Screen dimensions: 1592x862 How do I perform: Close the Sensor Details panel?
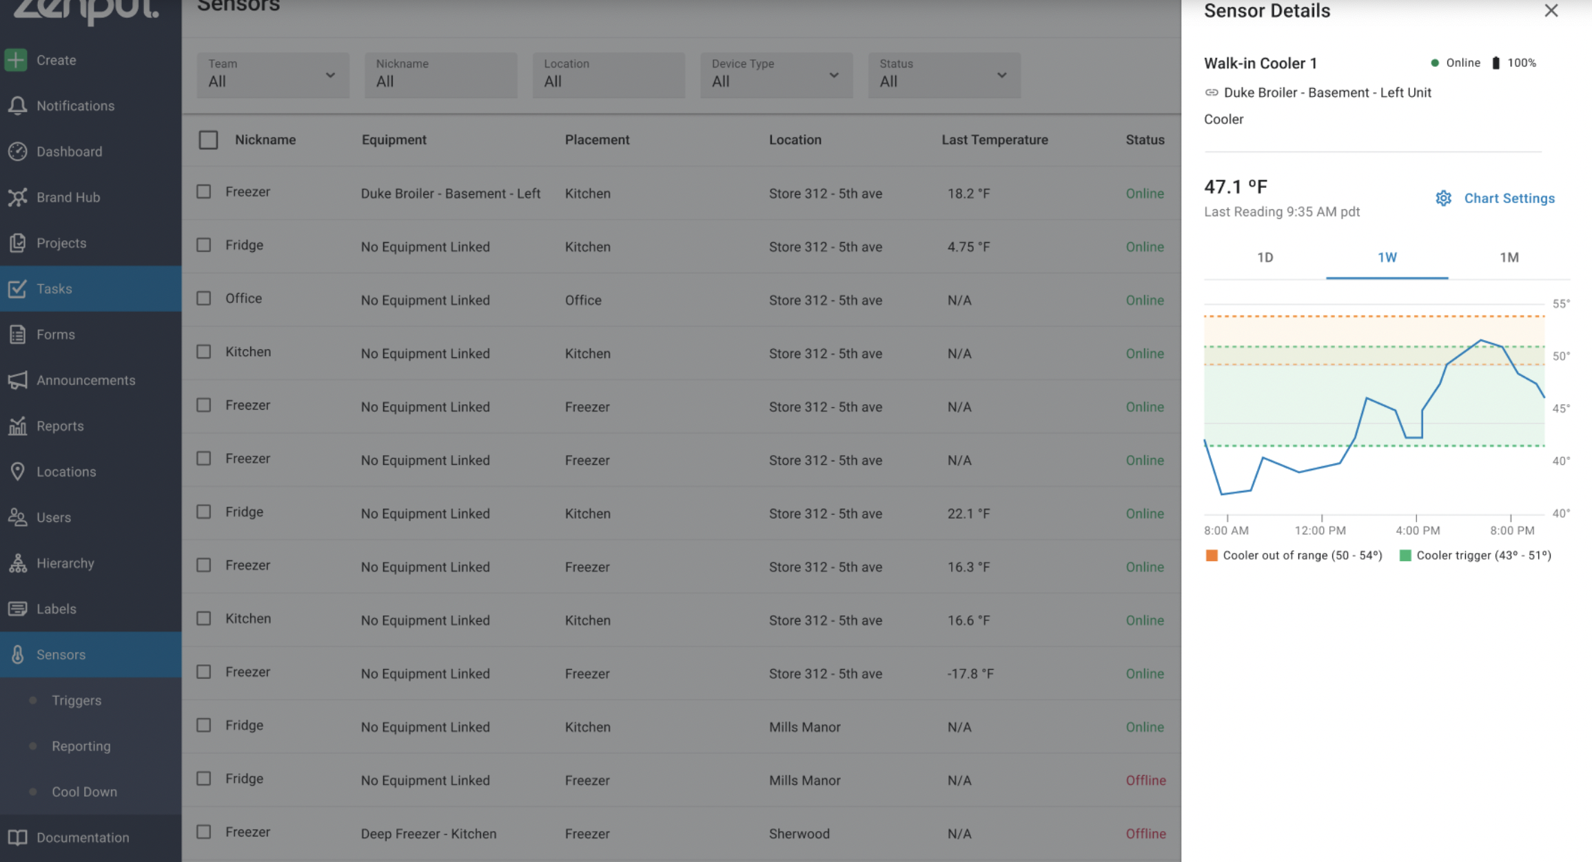1551,10
